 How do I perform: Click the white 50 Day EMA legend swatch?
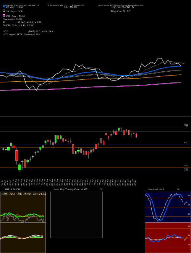tap(4, 11)
